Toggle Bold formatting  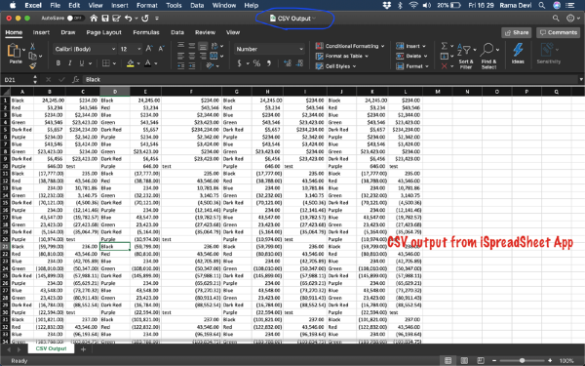(58, 63)
